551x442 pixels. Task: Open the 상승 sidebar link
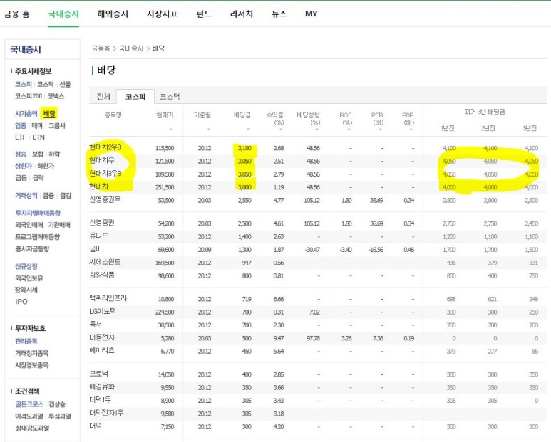[x=21, y=154]
